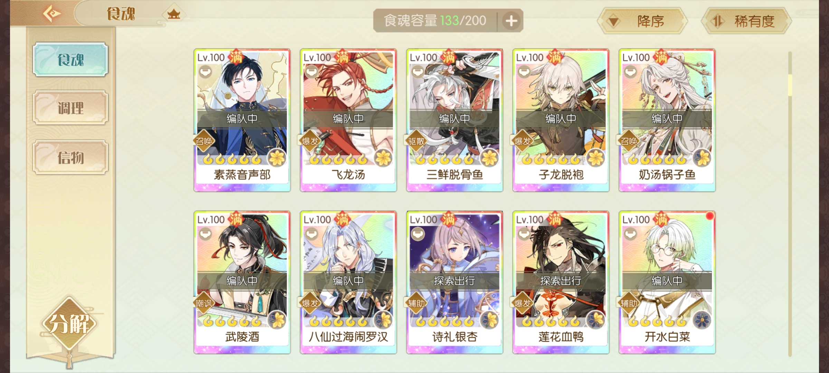Toggle the 降序 sort order

(x=642, y=21)
